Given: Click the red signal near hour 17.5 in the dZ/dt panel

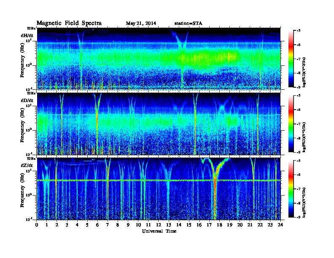Looking at the screenshot, I should tap(215, 191).
